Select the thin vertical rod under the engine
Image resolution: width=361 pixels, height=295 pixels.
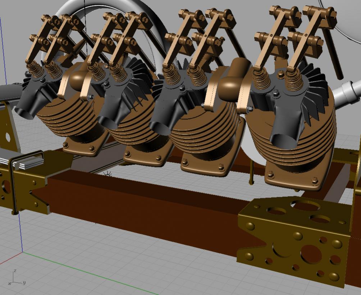click(251, 172)
